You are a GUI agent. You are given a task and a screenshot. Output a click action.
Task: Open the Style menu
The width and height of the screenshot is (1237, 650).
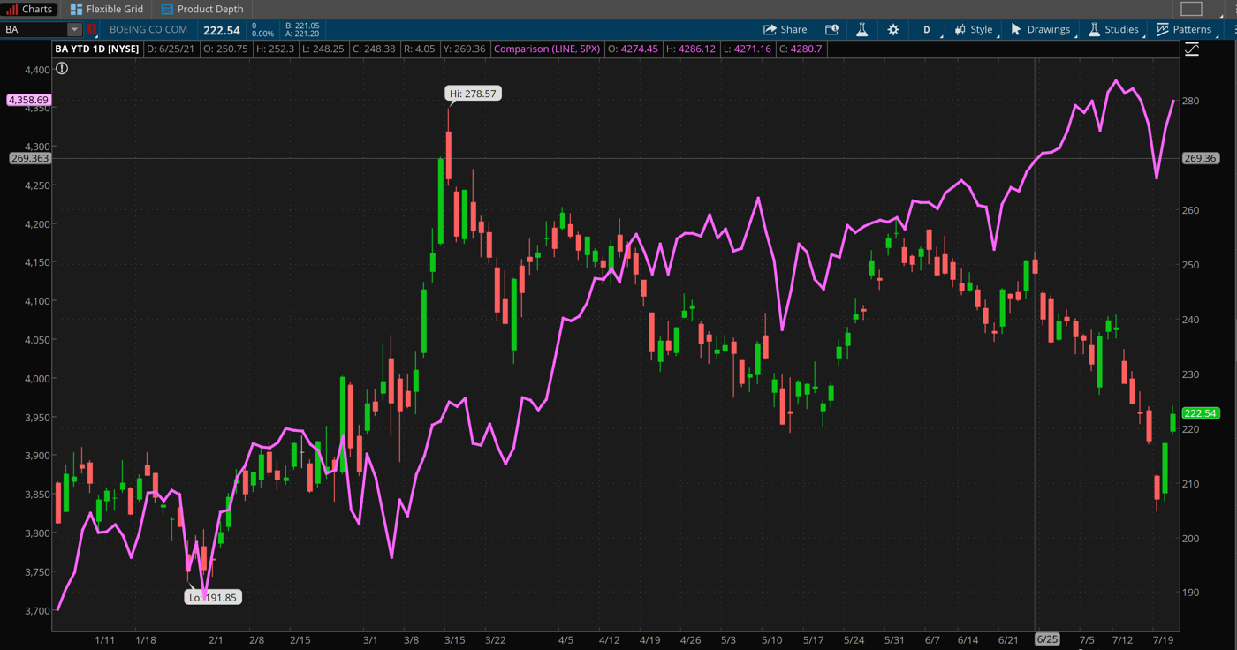click(974, 29)
